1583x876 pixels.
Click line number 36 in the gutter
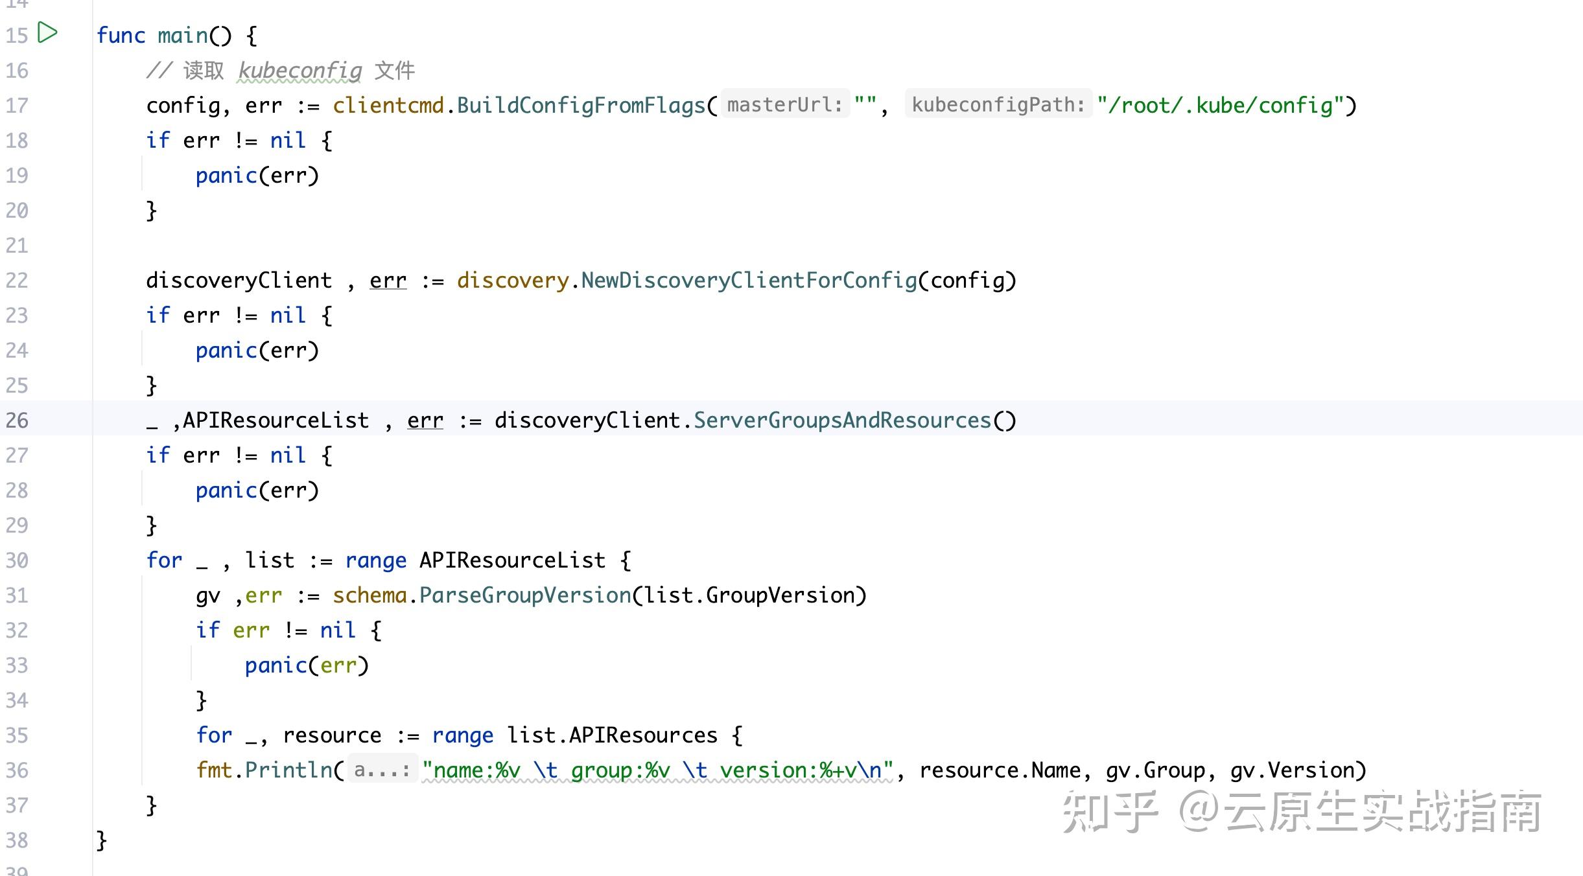[x=17, y=770]
